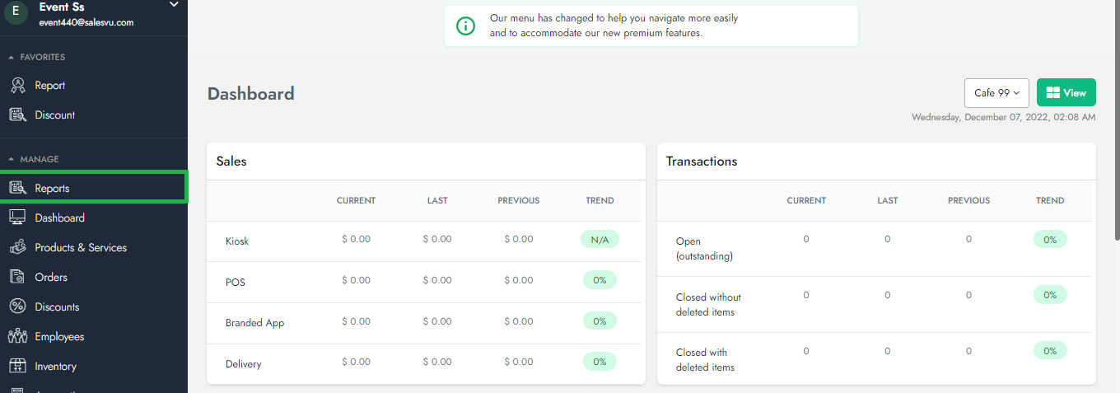Screen dimensions: 1120x393
Task: Click the Products & Services icon
Action: click(17, 247)
